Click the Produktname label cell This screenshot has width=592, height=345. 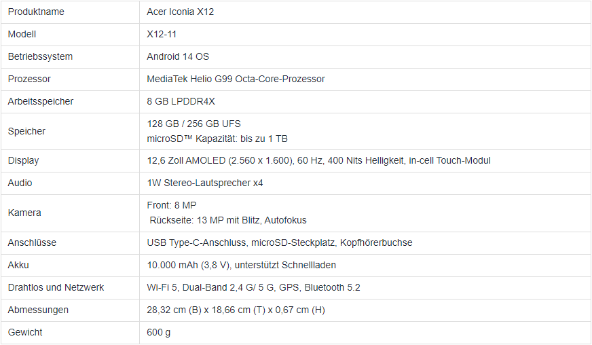[x=70, y=12]
